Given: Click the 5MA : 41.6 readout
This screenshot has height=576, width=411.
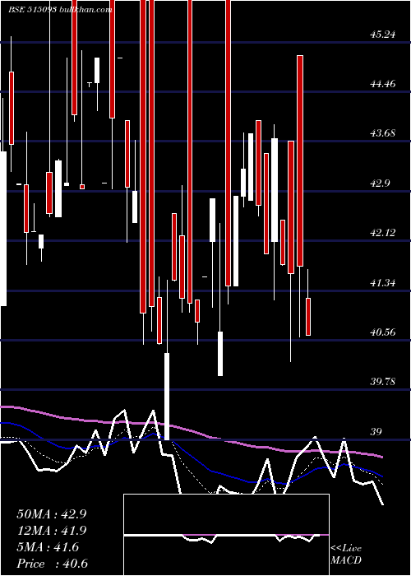Looking at the screenshot, I should tap(48, 547).
